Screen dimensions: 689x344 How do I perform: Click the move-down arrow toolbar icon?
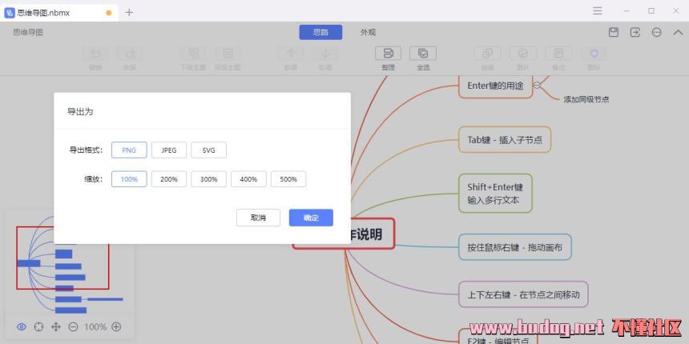(x=325, y=54)
